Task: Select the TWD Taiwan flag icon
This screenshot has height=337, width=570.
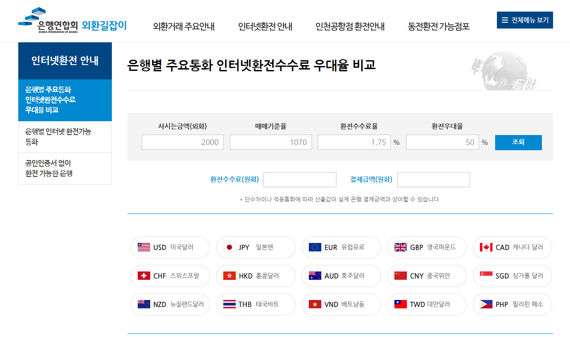Action: tap(401, 304)
